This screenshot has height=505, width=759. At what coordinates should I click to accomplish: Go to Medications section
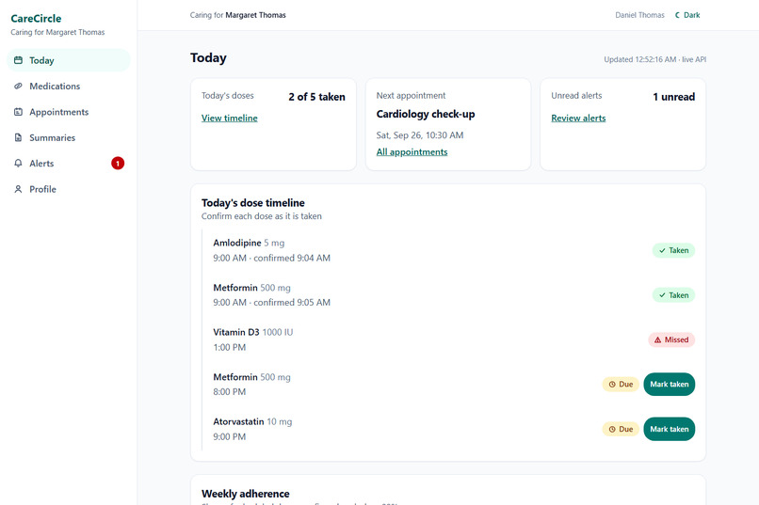[68, 86]
